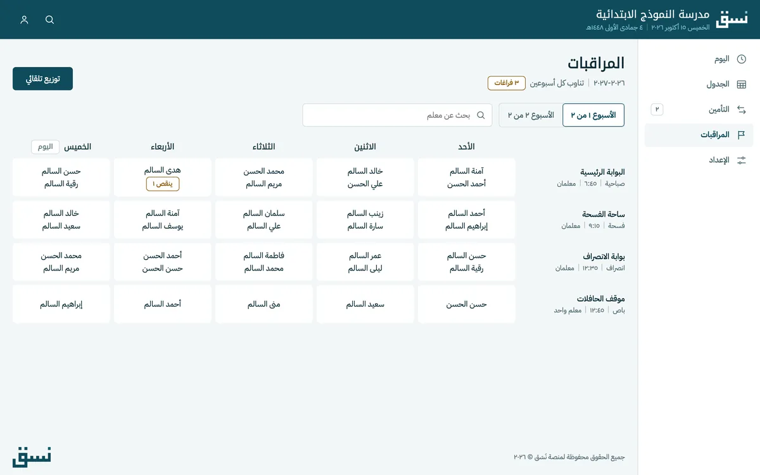
Task: Switch to الأسبوع ١ من ٢ tab
Action: click(x=593, y=115)
